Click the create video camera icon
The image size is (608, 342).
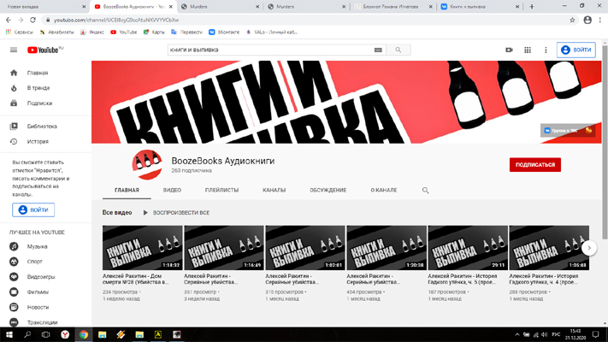click(x=509, y=50)
